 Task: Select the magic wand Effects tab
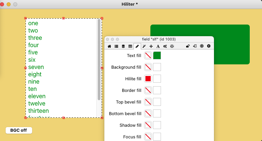click(x=144, y=46)
